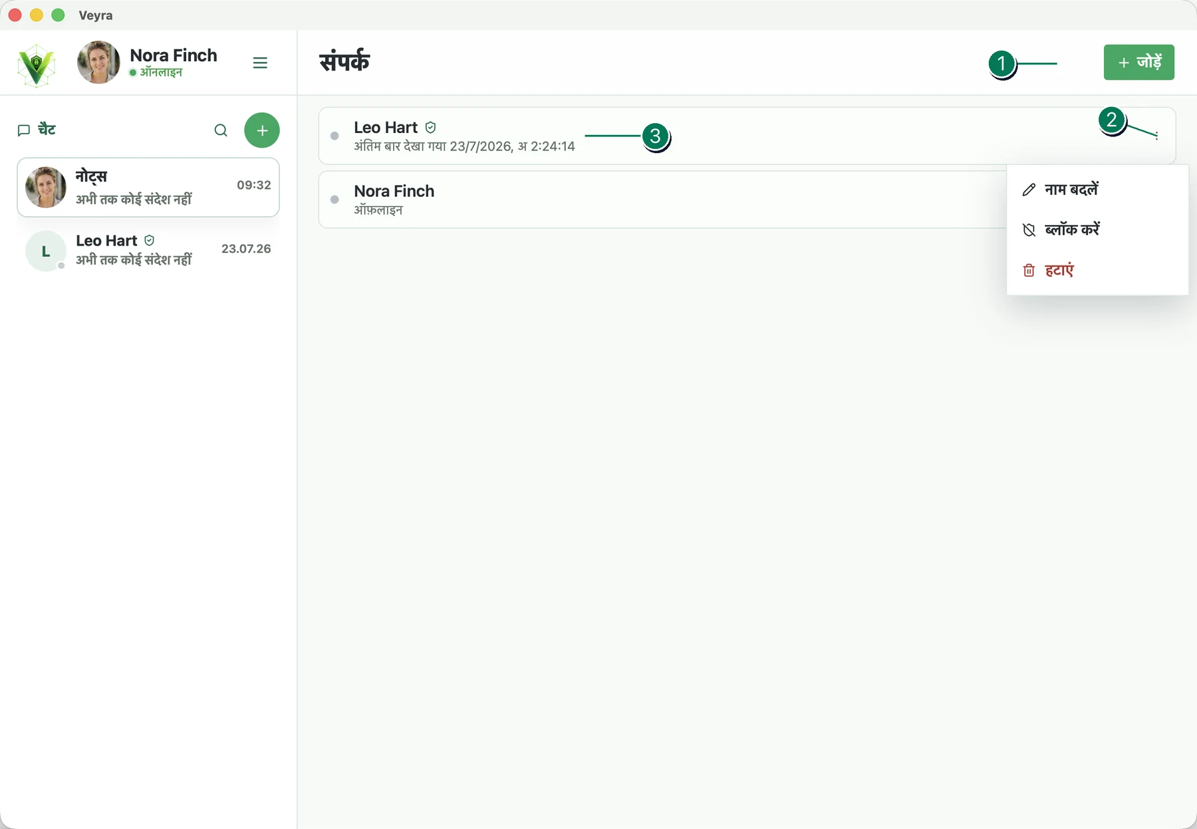Click the chat bubble icon beside चैट

tap(24, 130)
